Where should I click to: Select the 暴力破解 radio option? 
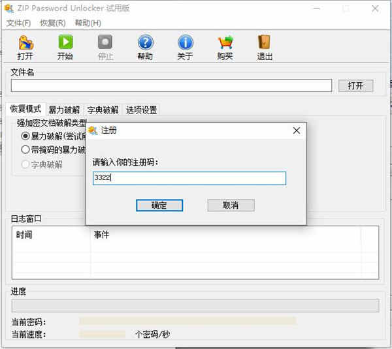[x=25, y=136]
